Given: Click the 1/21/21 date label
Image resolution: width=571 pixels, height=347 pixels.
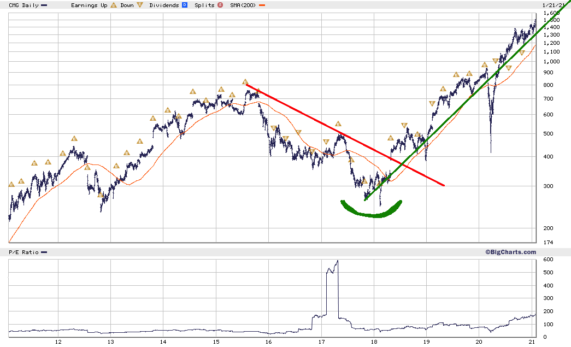Looking at the screenshot, I should click(x=554, y=5).
